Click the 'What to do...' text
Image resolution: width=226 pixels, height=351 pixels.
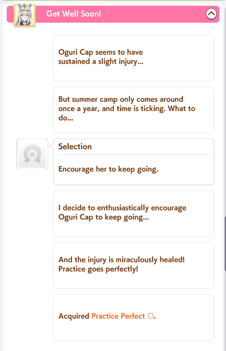tap(127, 113)
